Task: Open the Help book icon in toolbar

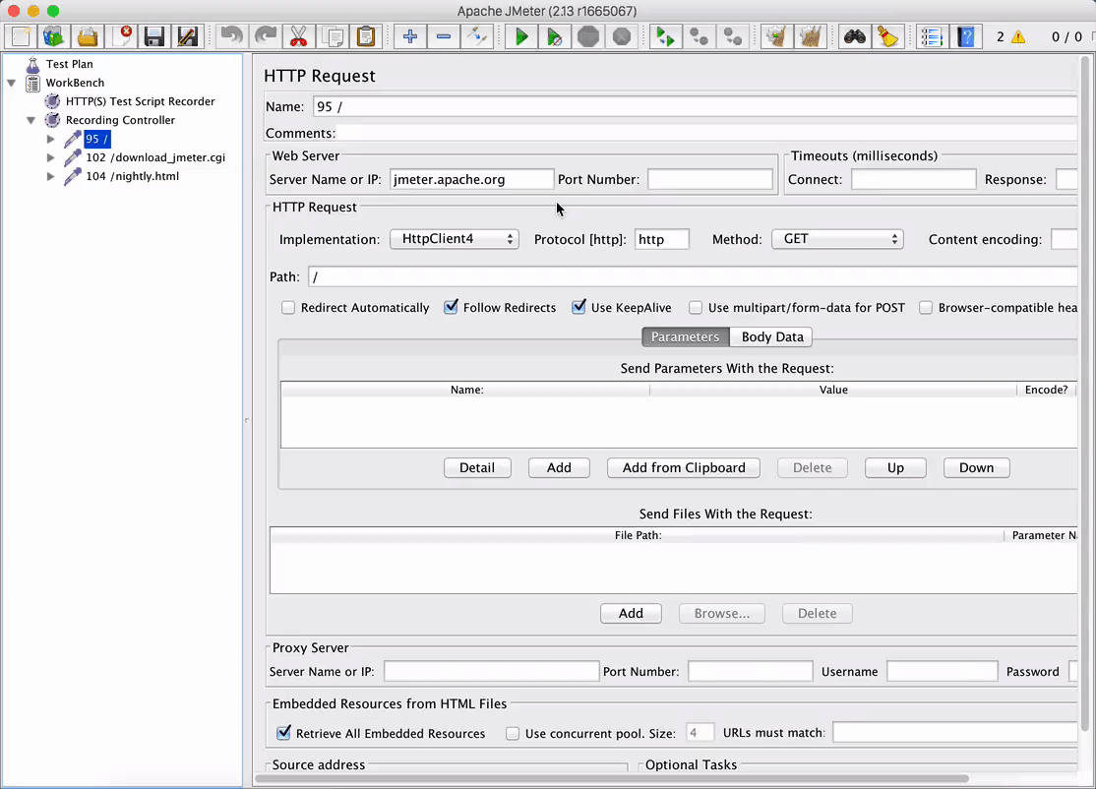Action: [966, 37]
